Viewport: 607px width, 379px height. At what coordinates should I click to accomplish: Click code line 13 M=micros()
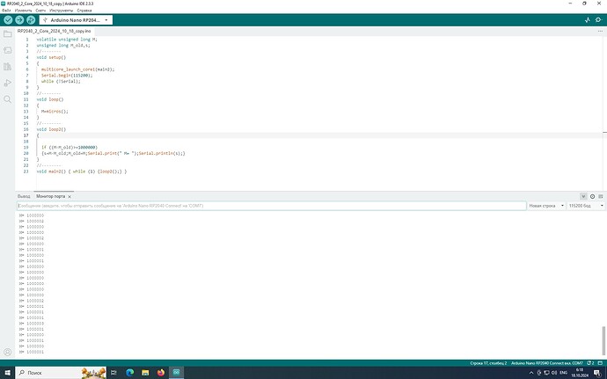click(x=55, y=112)
